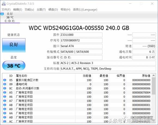The width and height of the screenshot is (158, 125).
Task: Click the power-on hours field 0 小时
Action: pos(144,57)
